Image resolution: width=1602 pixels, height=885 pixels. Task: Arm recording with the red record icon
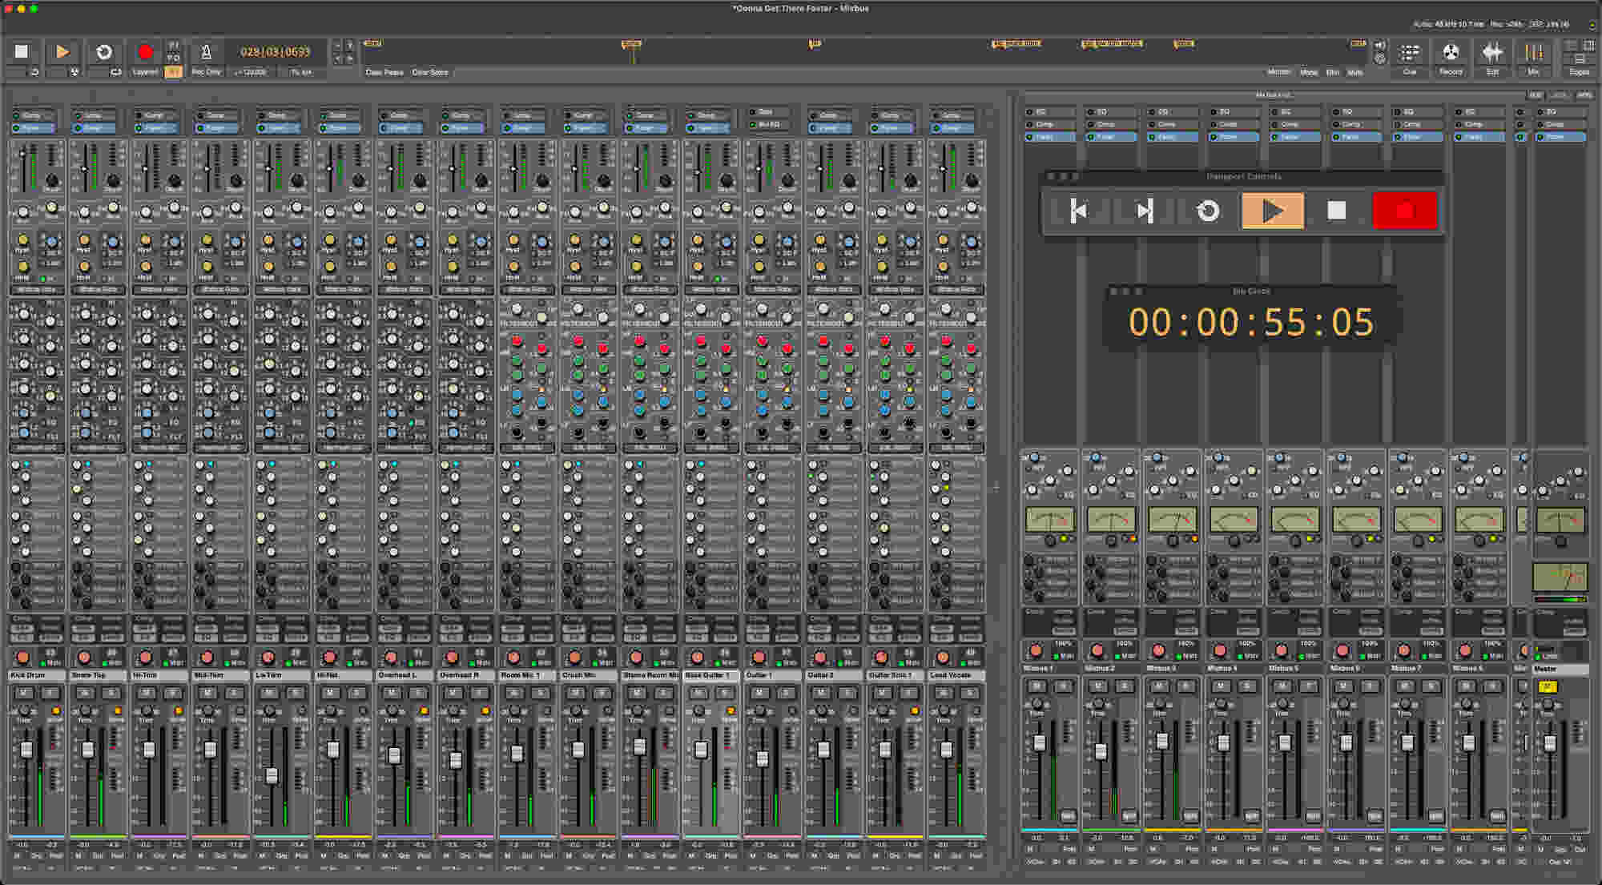click(144, 52)
